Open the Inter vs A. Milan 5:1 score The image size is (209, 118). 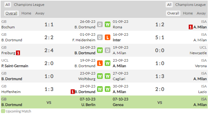click(x=160, y=37)
